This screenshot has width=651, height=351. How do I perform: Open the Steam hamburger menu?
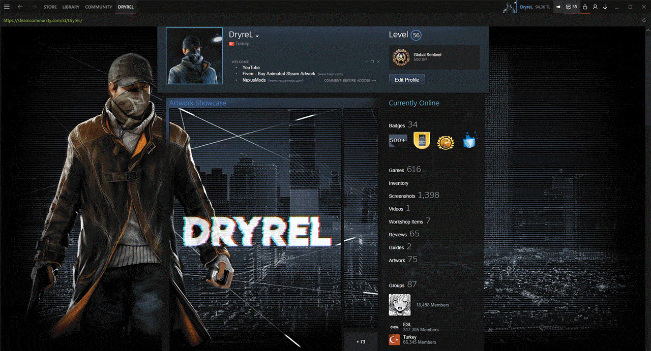point(7,7)
